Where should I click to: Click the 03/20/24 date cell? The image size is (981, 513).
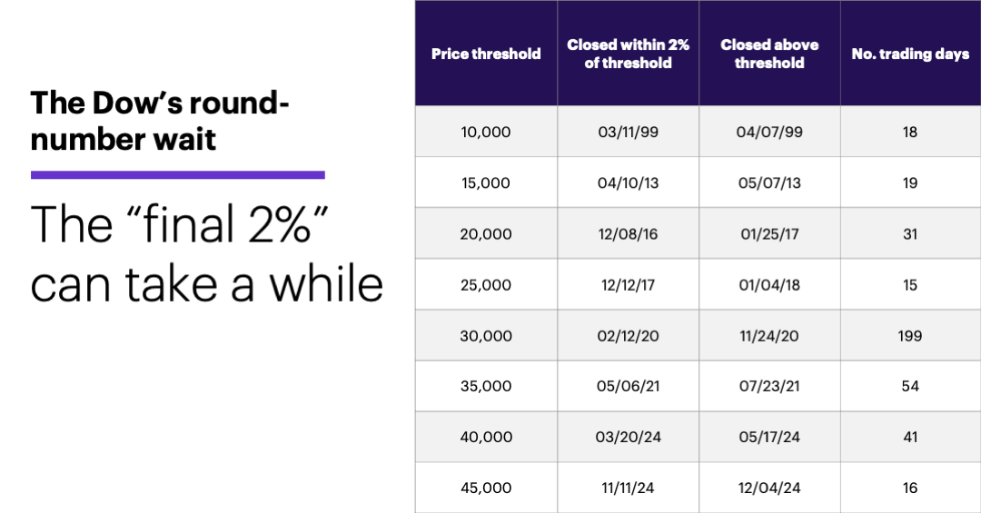pyautogui.click(x=628, y=437)
